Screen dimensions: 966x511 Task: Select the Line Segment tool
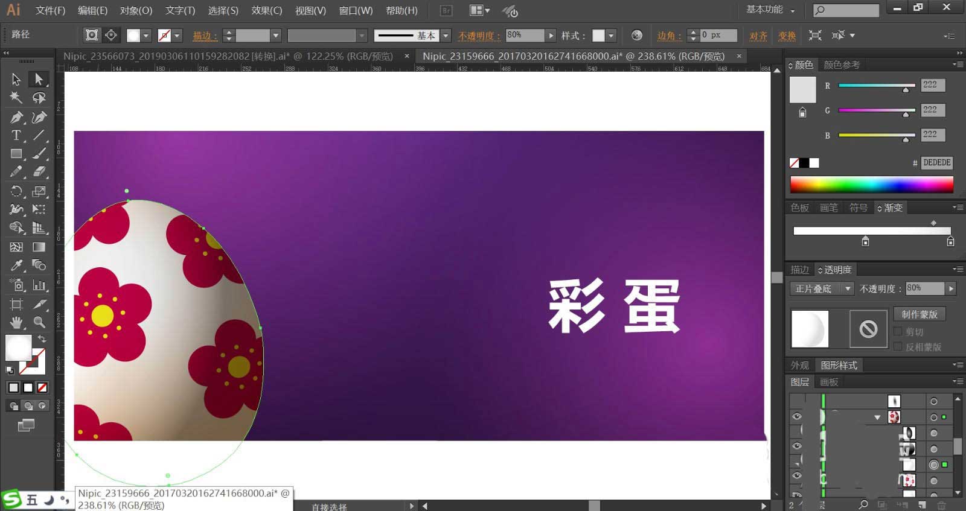point(39,135)
